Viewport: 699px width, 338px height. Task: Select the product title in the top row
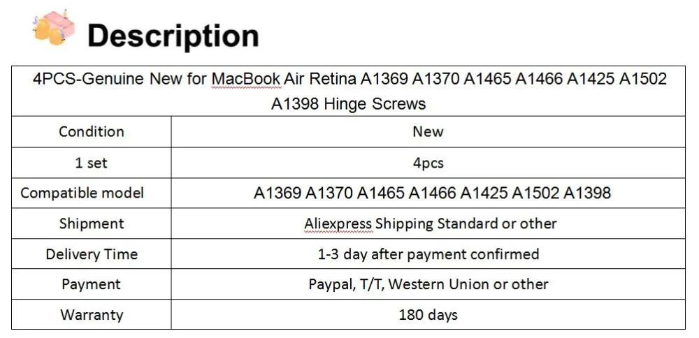[x=349, y=91]
